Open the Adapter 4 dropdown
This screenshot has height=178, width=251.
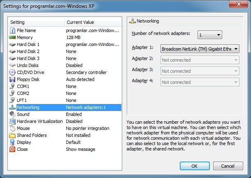coord(200,82)
